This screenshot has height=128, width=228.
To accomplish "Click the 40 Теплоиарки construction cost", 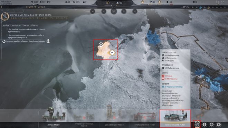I will click(169, 58).
